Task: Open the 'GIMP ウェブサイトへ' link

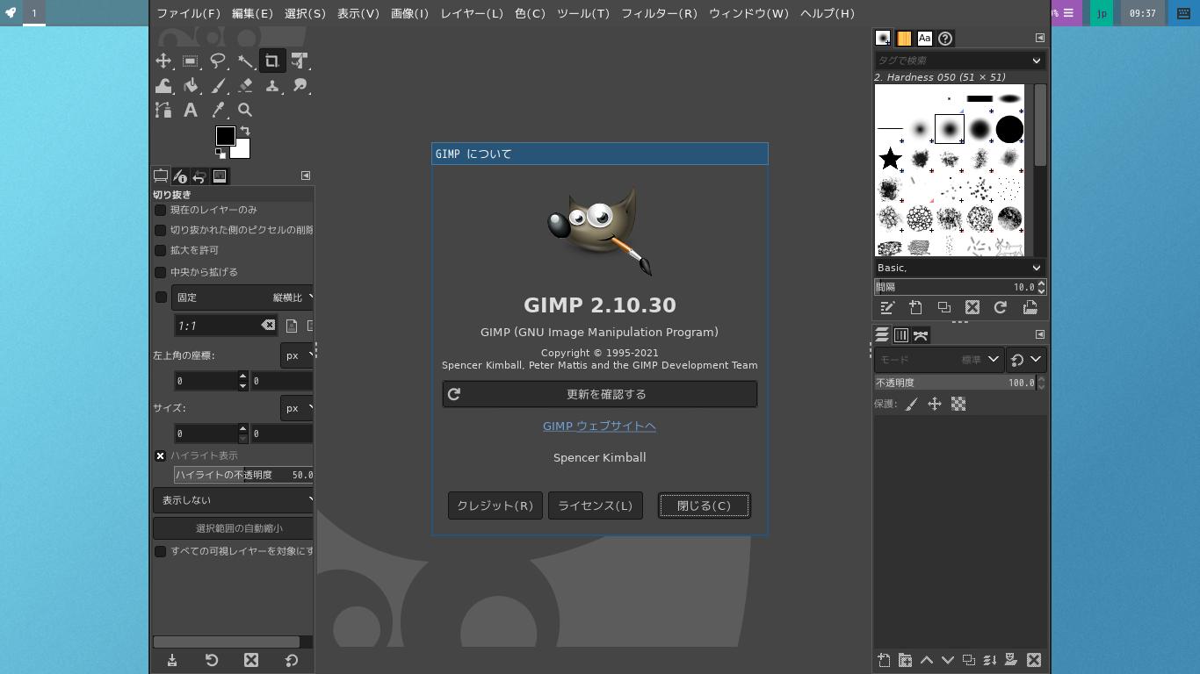Action: click(599, 426)
